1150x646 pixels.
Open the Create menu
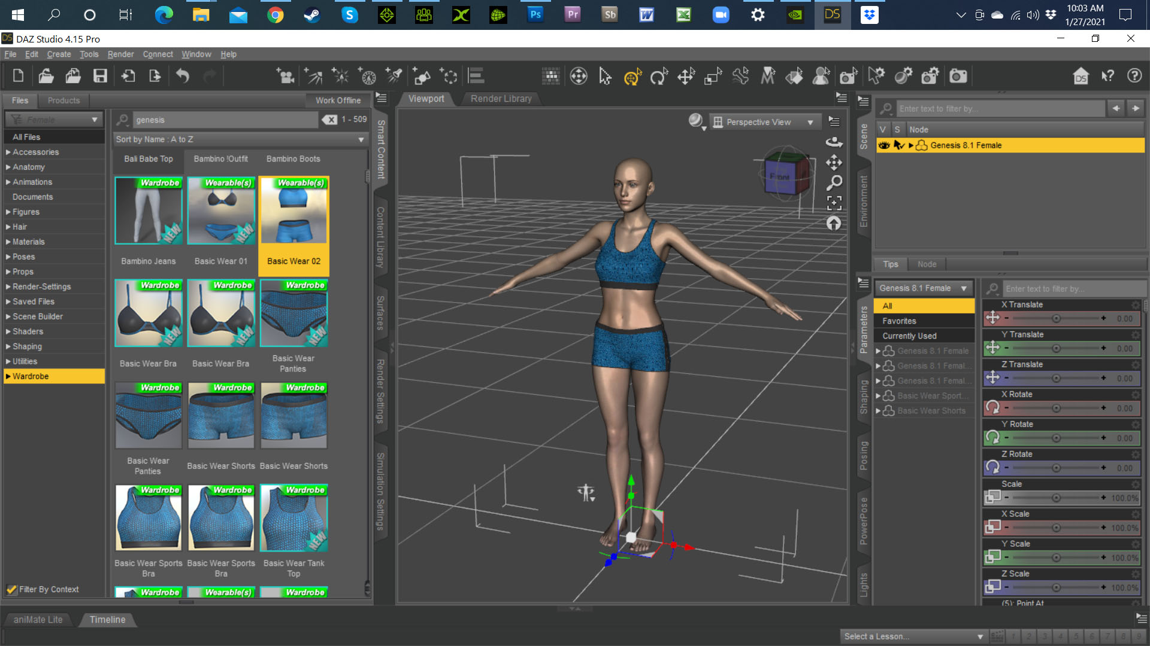tap(59, 54)
